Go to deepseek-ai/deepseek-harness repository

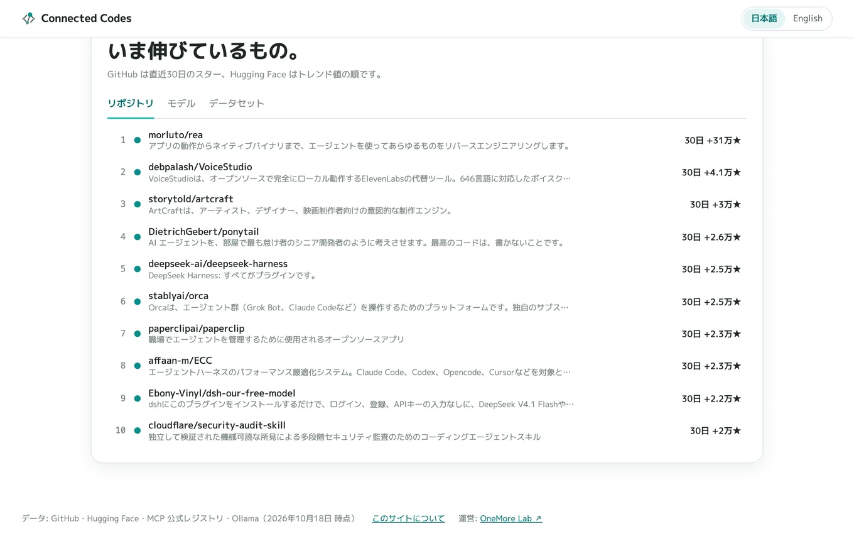pyautogui.click(x=218, y=264)
